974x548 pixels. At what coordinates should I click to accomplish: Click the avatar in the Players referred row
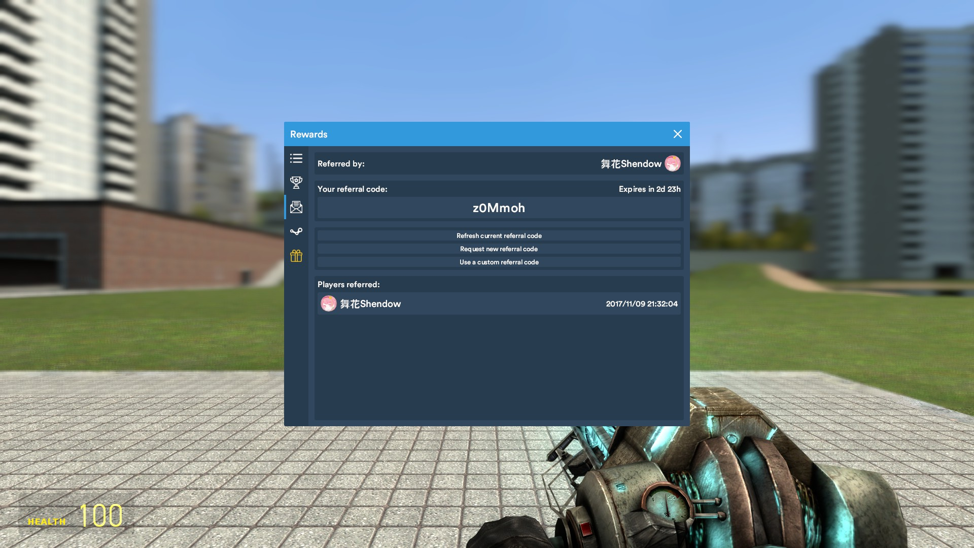point(329,303)
